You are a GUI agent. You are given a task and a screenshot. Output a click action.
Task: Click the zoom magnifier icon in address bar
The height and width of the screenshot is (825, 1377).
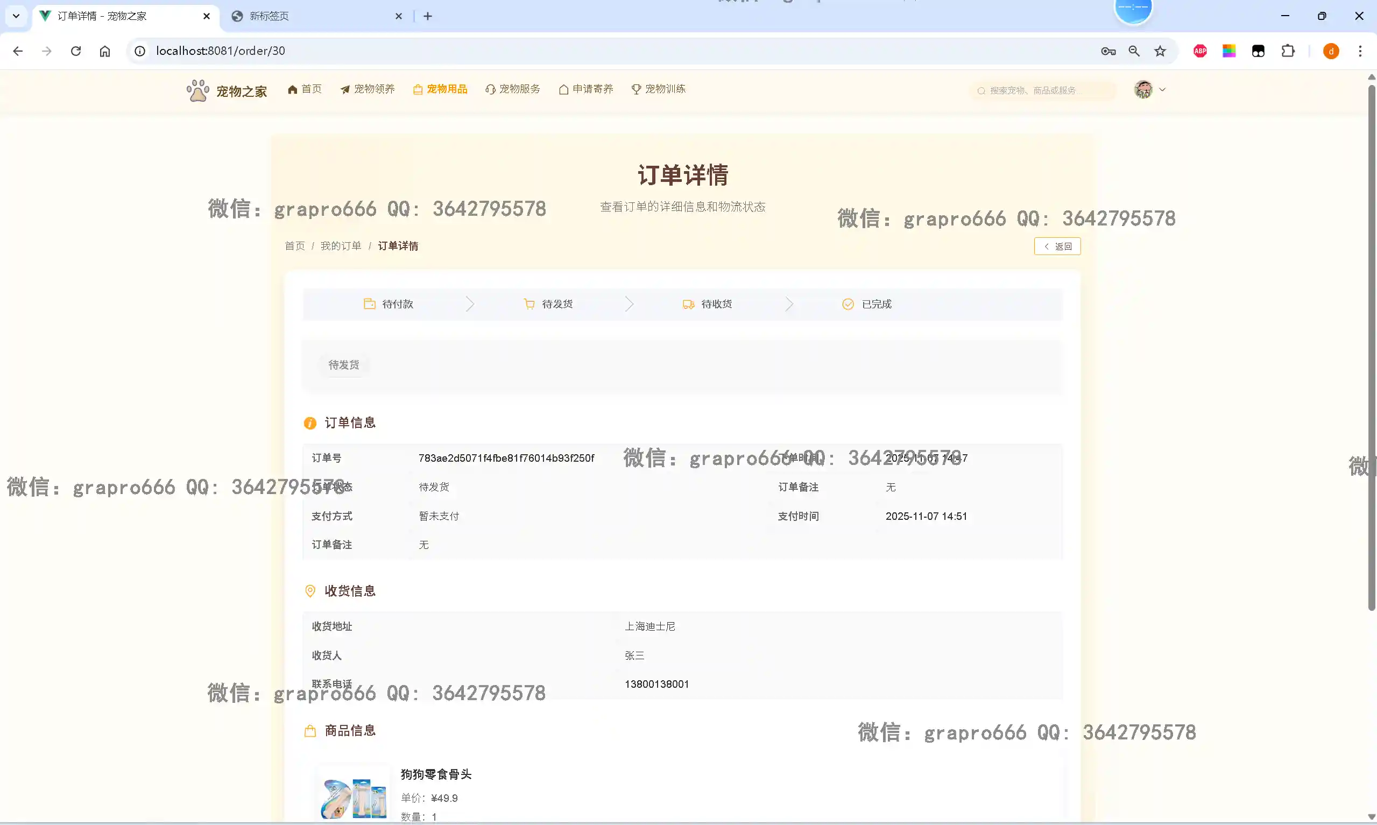point(1134,51)
